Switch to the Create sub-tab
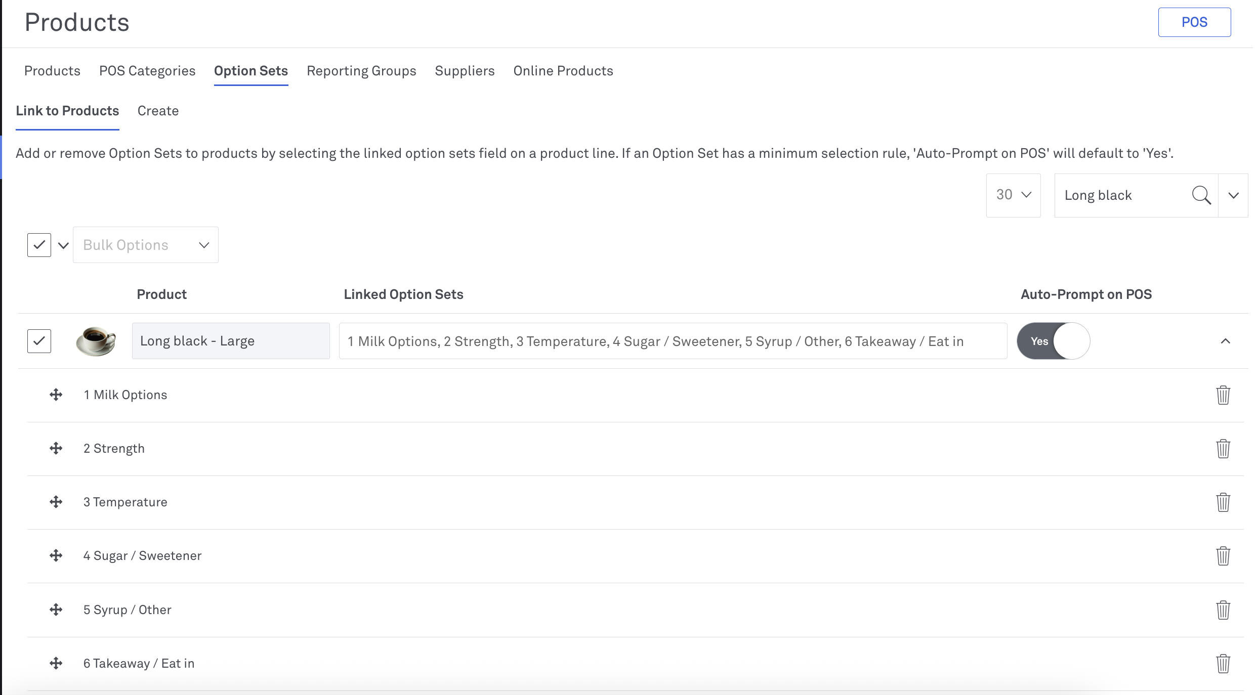This screenshot has height=695, width=1258. point(158,111)
